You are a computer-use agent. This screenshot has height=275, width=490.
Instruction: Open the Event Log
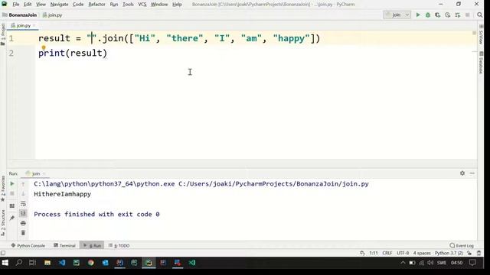[462, 246]
